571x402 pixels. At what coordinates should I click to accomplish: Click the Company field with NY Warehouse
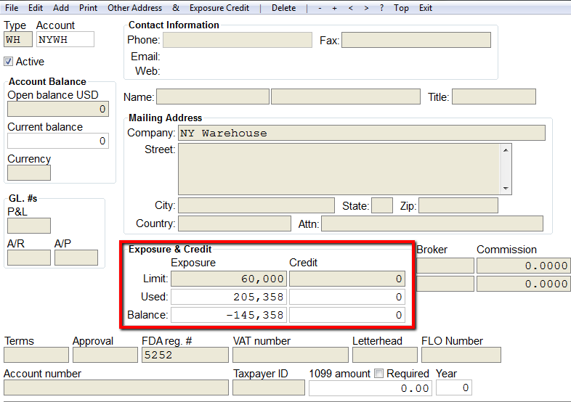(x=362, y=133)
